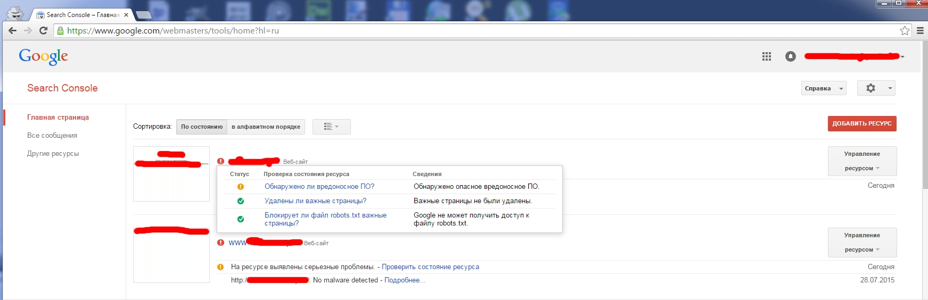Click the green secure padlock icon
The image size is (928, 300).
(60, 31)
